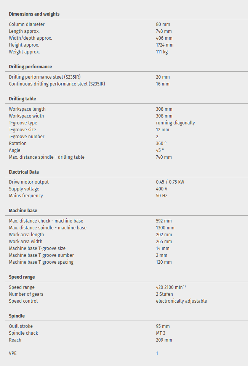The height and width of the screenshot is (366, 248).
Task: Click the Dimensions and weights heading
Action: pyautogui.click(x=34, y=14)
